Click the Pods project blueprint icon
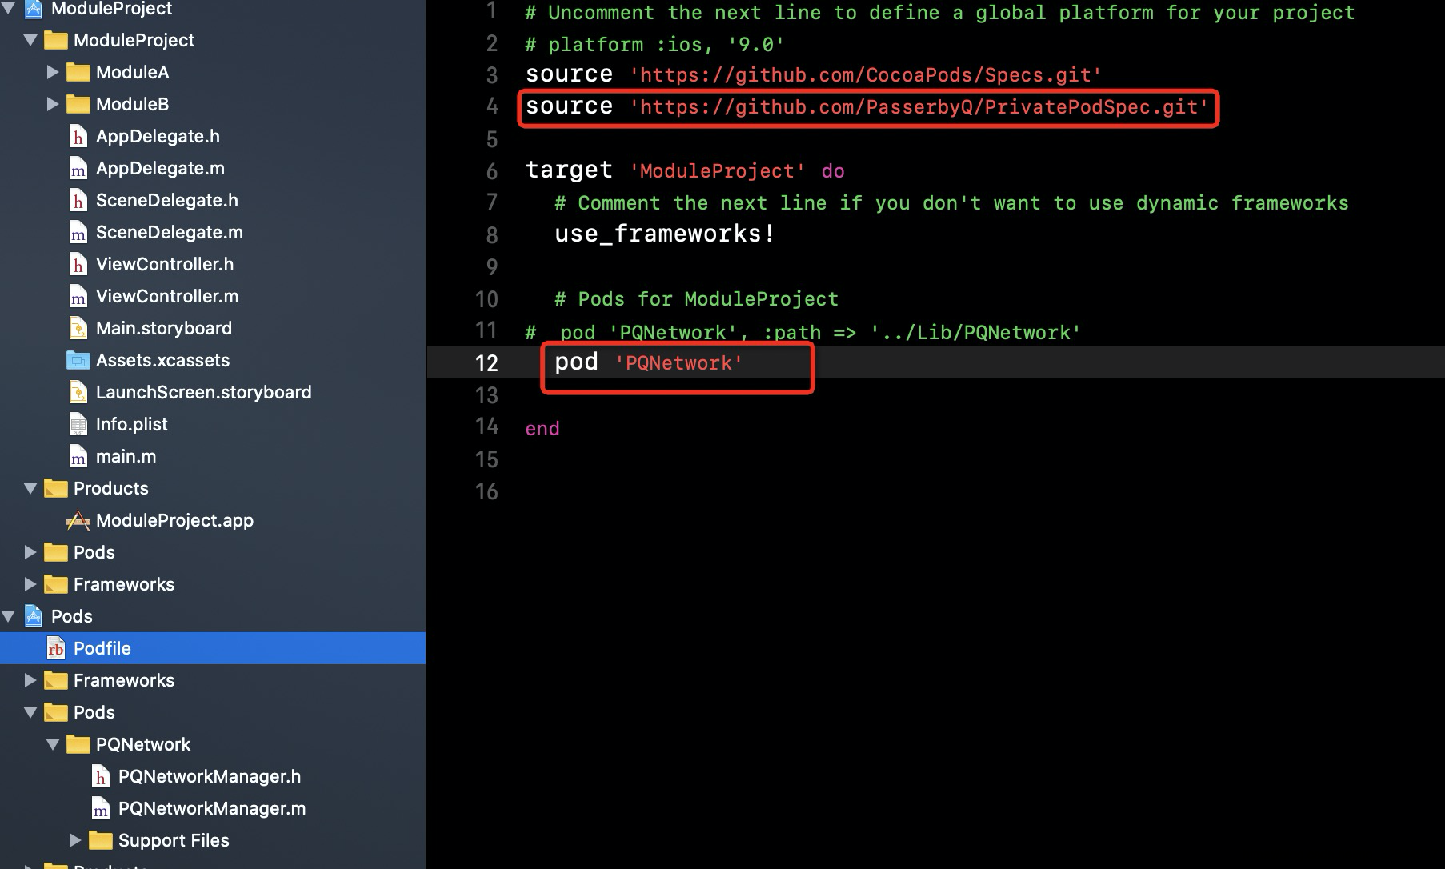Screen dimensions: 1445x869 [34, 616]
